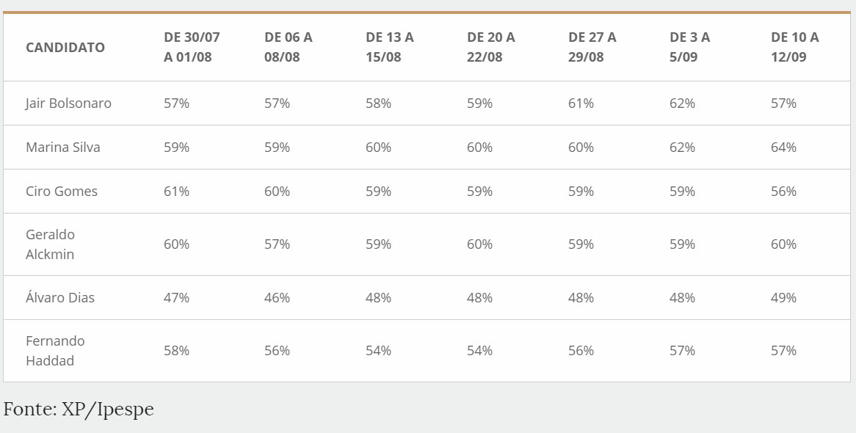This screenshot has height=433, width=856.
Task: Select the Ciro Gomes row label
Action: 62,192
